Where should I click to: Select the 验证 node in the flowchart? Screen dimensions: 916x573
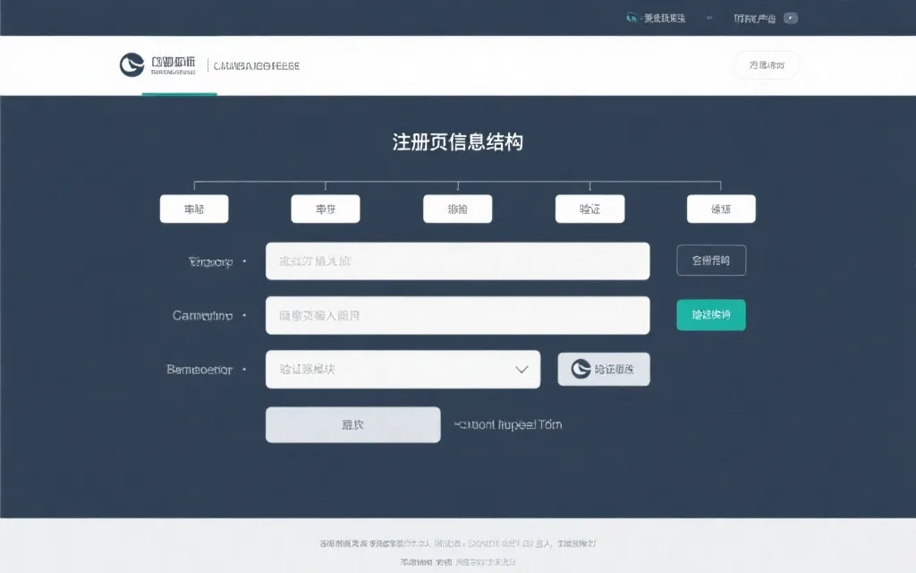pos(589,208)
